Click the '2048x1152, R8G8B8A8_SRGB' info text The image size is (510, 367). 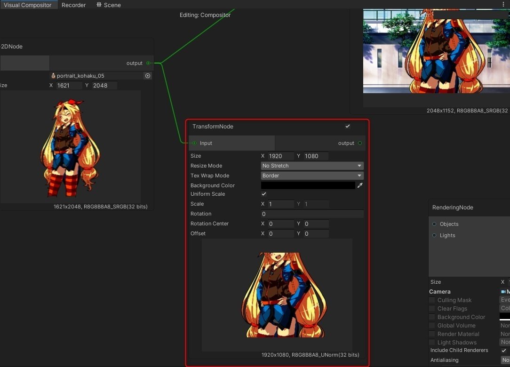click(467, 111)
